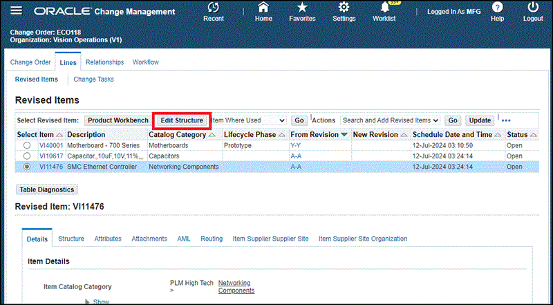Sort by the Lifecycle Phase column arrow

tap(282, 135)
